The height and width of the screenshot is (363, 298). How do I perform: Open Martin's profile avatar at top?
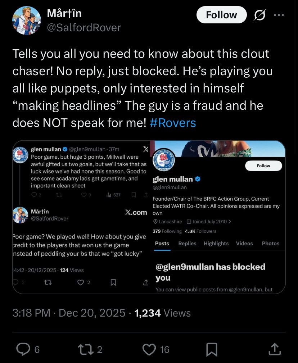tap(27, 20)
